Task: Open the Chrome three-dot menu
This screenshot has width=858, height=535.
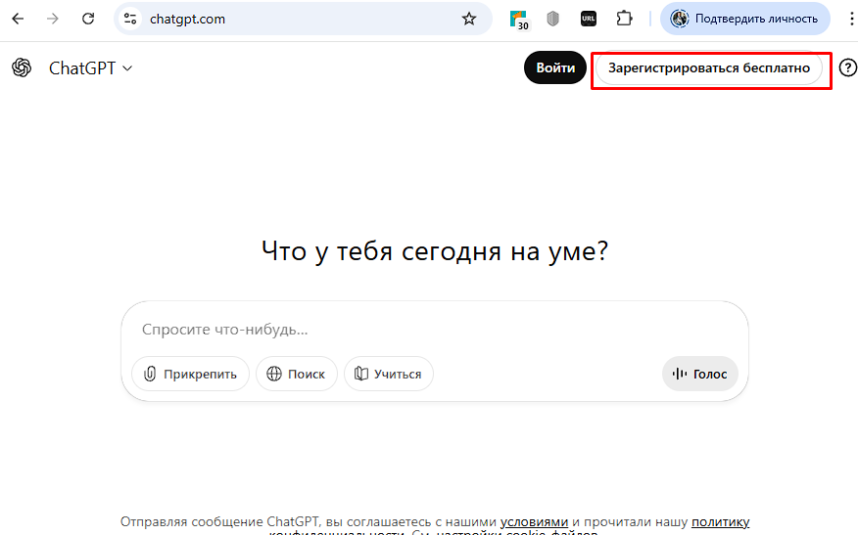Action: click(851, 19)
